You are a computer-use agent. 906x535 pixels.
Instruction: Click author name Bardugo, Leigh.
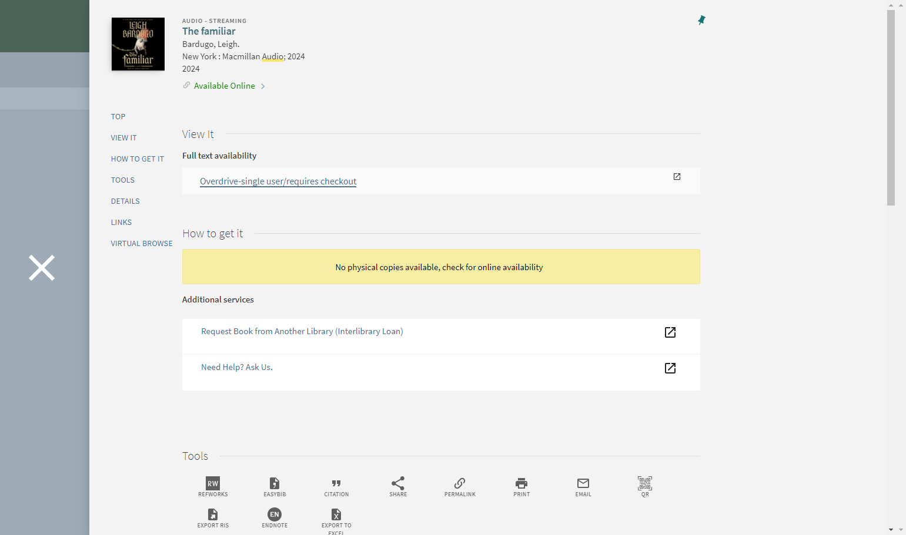[x=211, y=44]
